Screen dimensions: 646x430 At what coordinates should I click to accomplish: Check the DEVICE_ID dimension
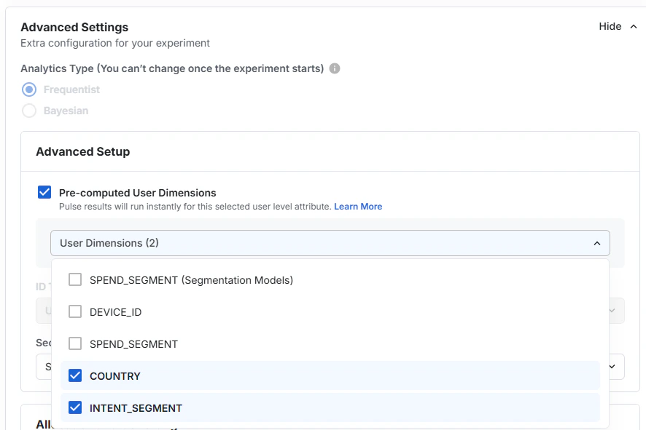click(x=75, y=311)
